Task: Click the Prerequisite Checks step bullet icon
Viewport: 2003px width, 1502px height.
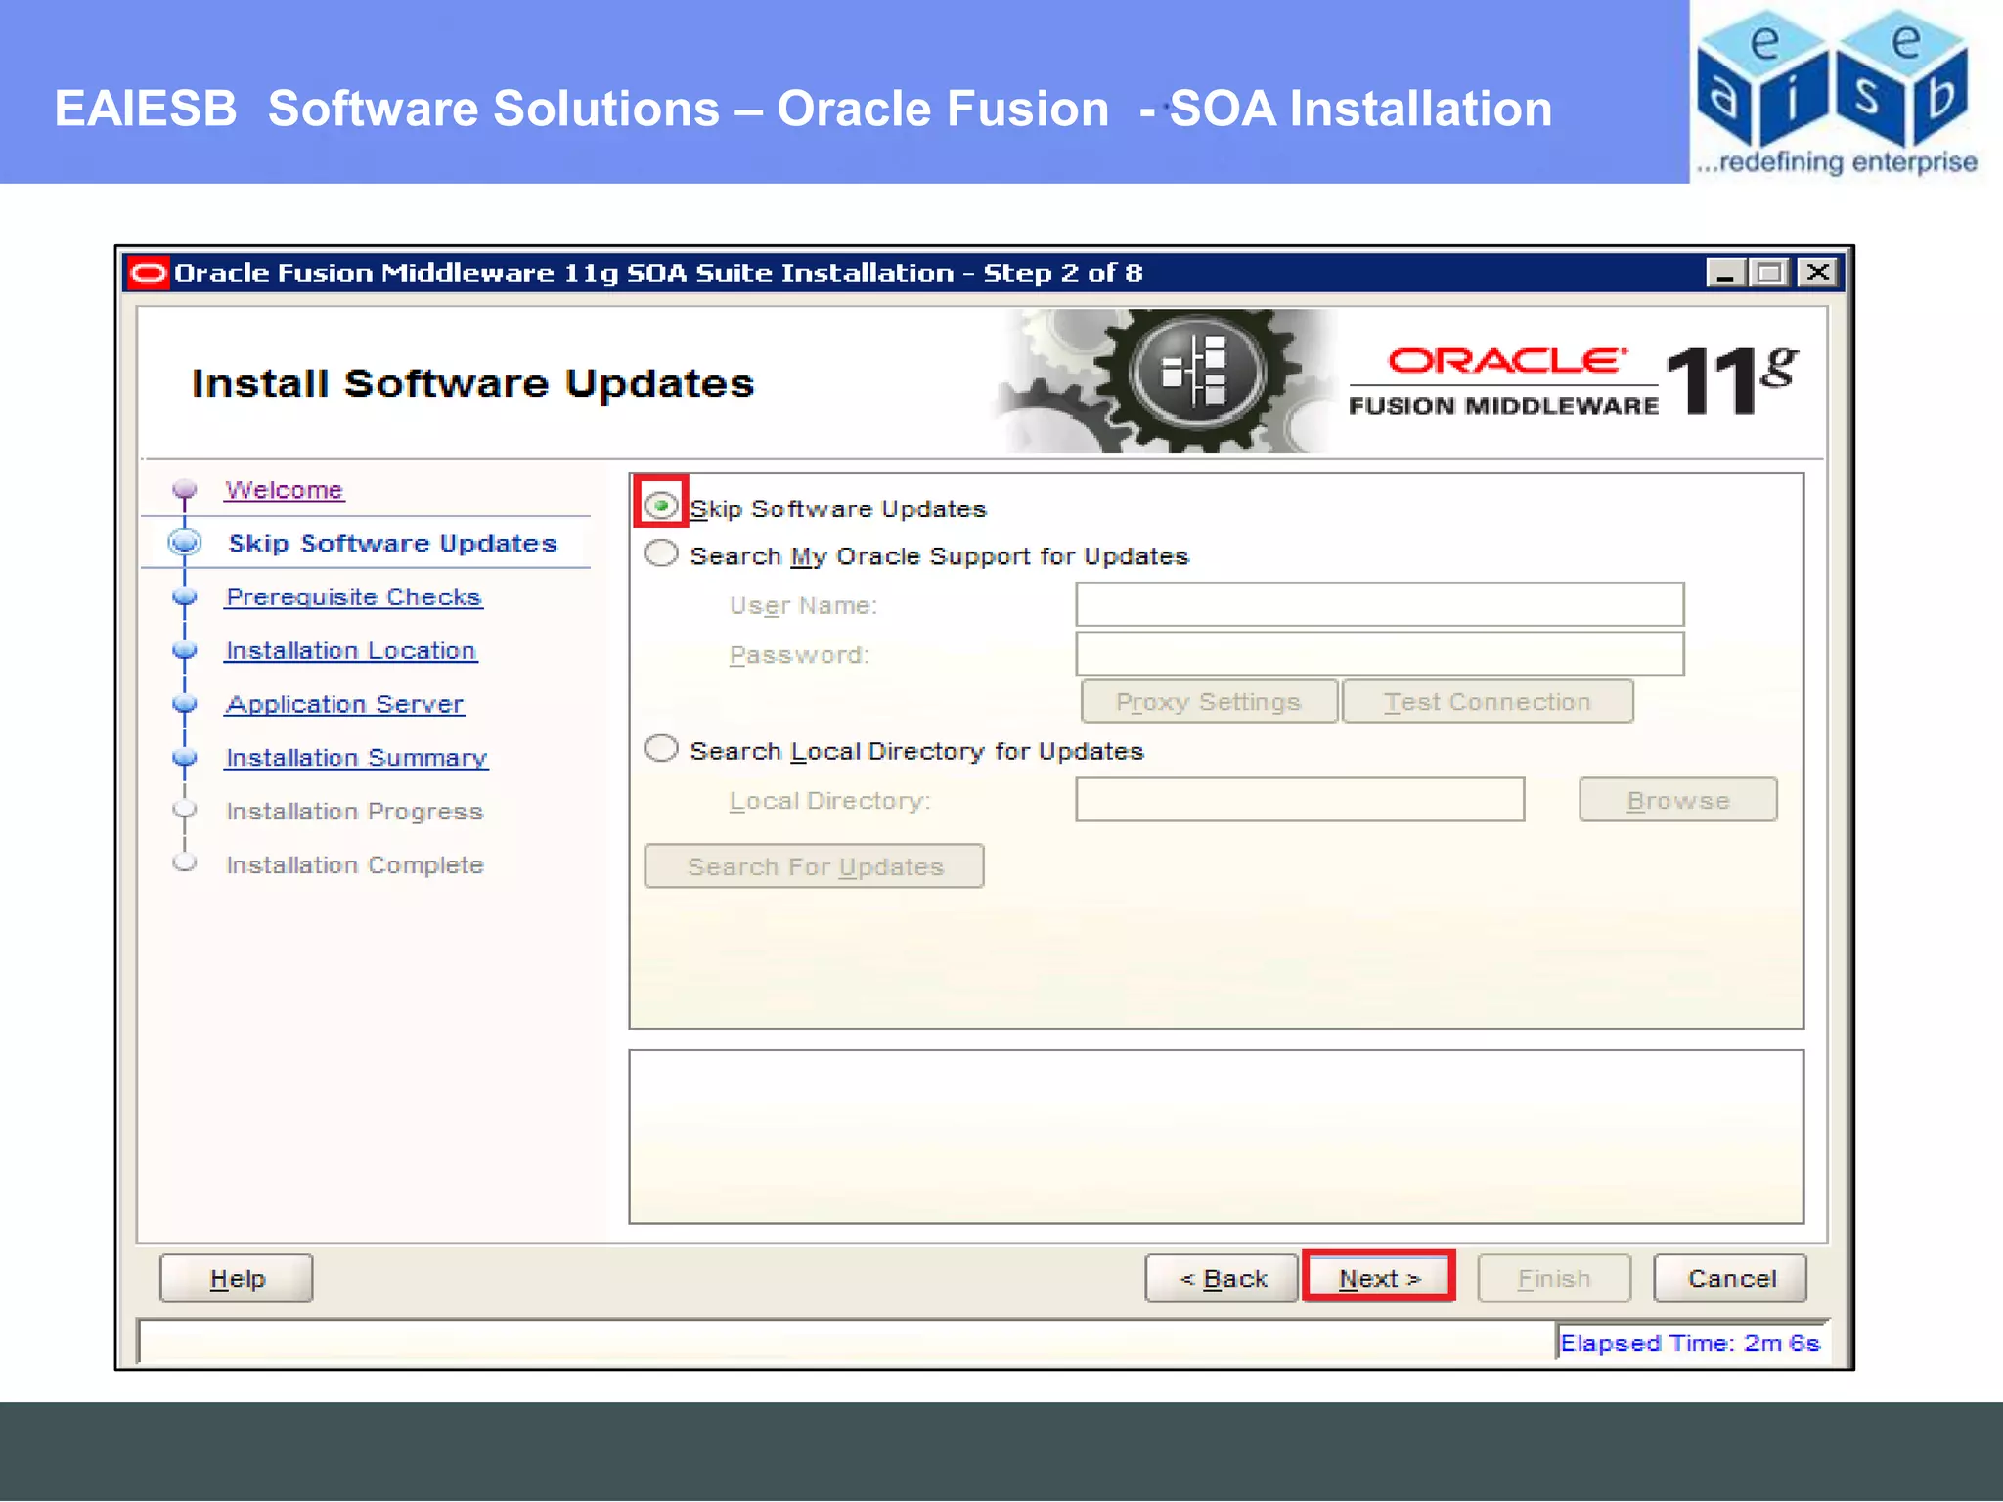Action: (184, 596)
